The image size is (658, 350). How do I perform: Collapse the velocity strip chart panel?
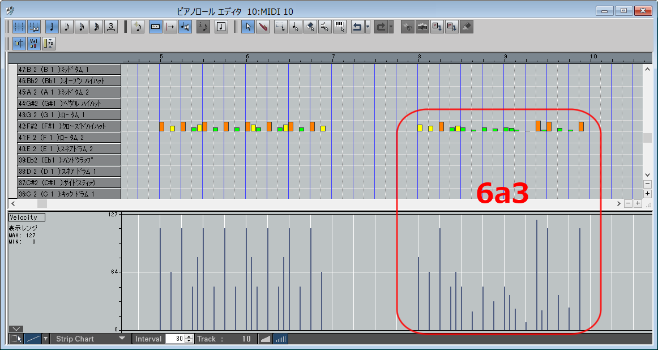(16, 329)
